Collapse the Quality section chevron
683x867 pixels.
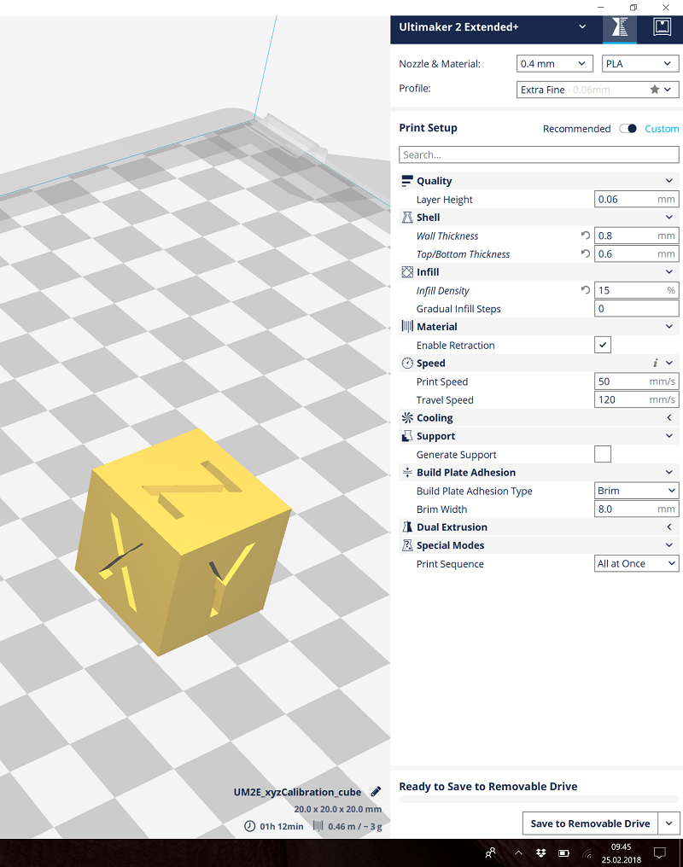669,181
